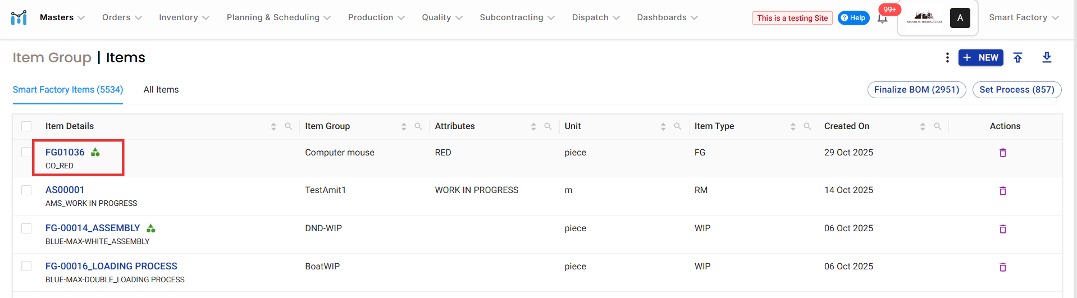The image size is (1077, 298).
Task: Expand the Planning & Scheduling menu
Action: (x=279, y=17)
